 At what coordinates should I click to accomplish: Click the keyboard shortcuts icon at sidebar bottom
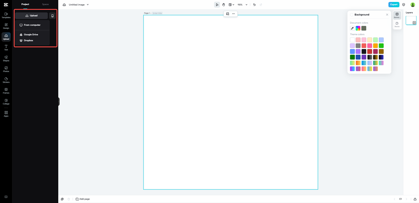(x=6, y=197)
